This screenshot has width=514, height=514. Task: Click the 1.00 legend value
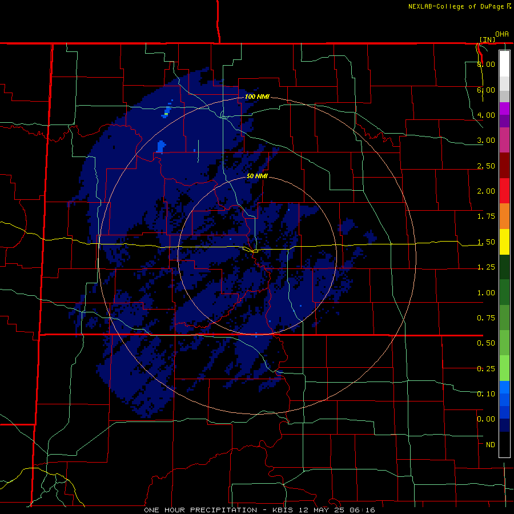click(486, 293)
